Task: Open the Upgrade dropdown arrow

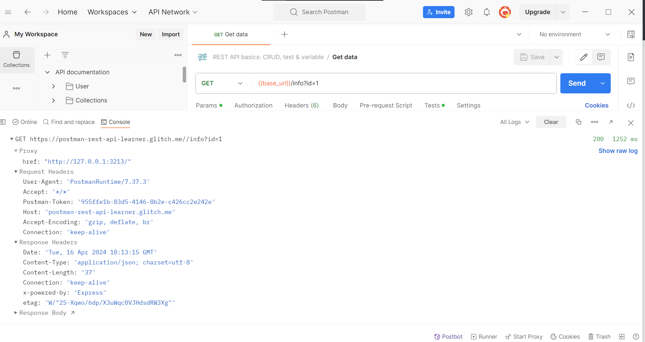Action: [563, 12]
